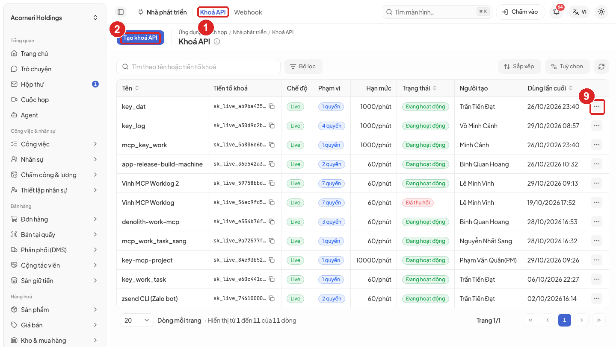Open Cuộc họp in sidebar
This screenshot has height=347, width=616.
[55, 100]
